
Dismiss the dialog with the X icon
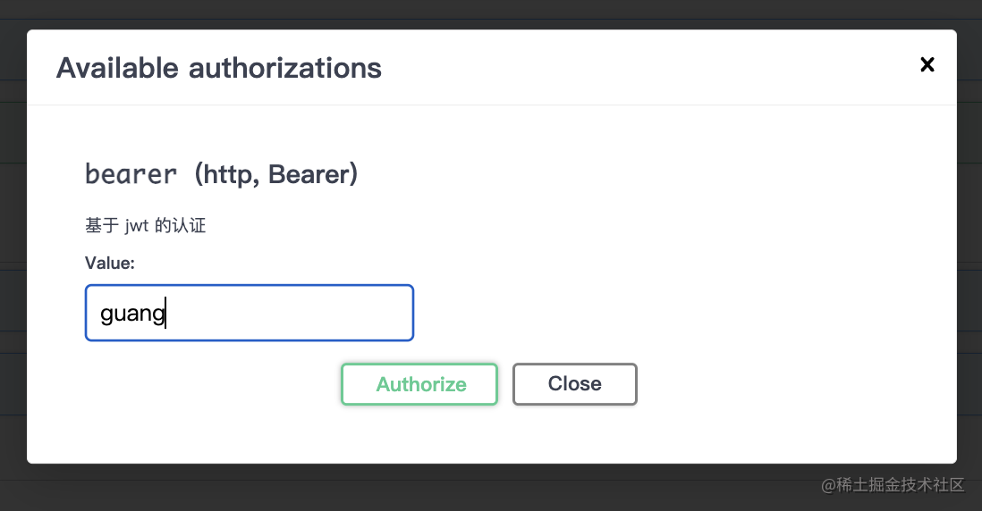pyautogui.click(x=927, y=64)
